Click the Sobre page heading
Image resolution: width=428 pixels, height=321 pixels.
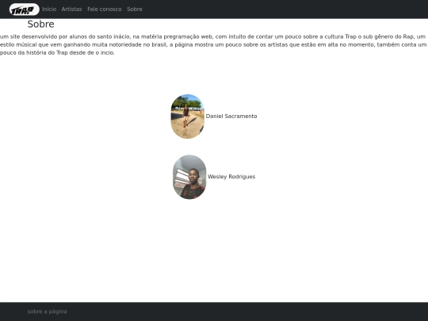click(40, 25)
